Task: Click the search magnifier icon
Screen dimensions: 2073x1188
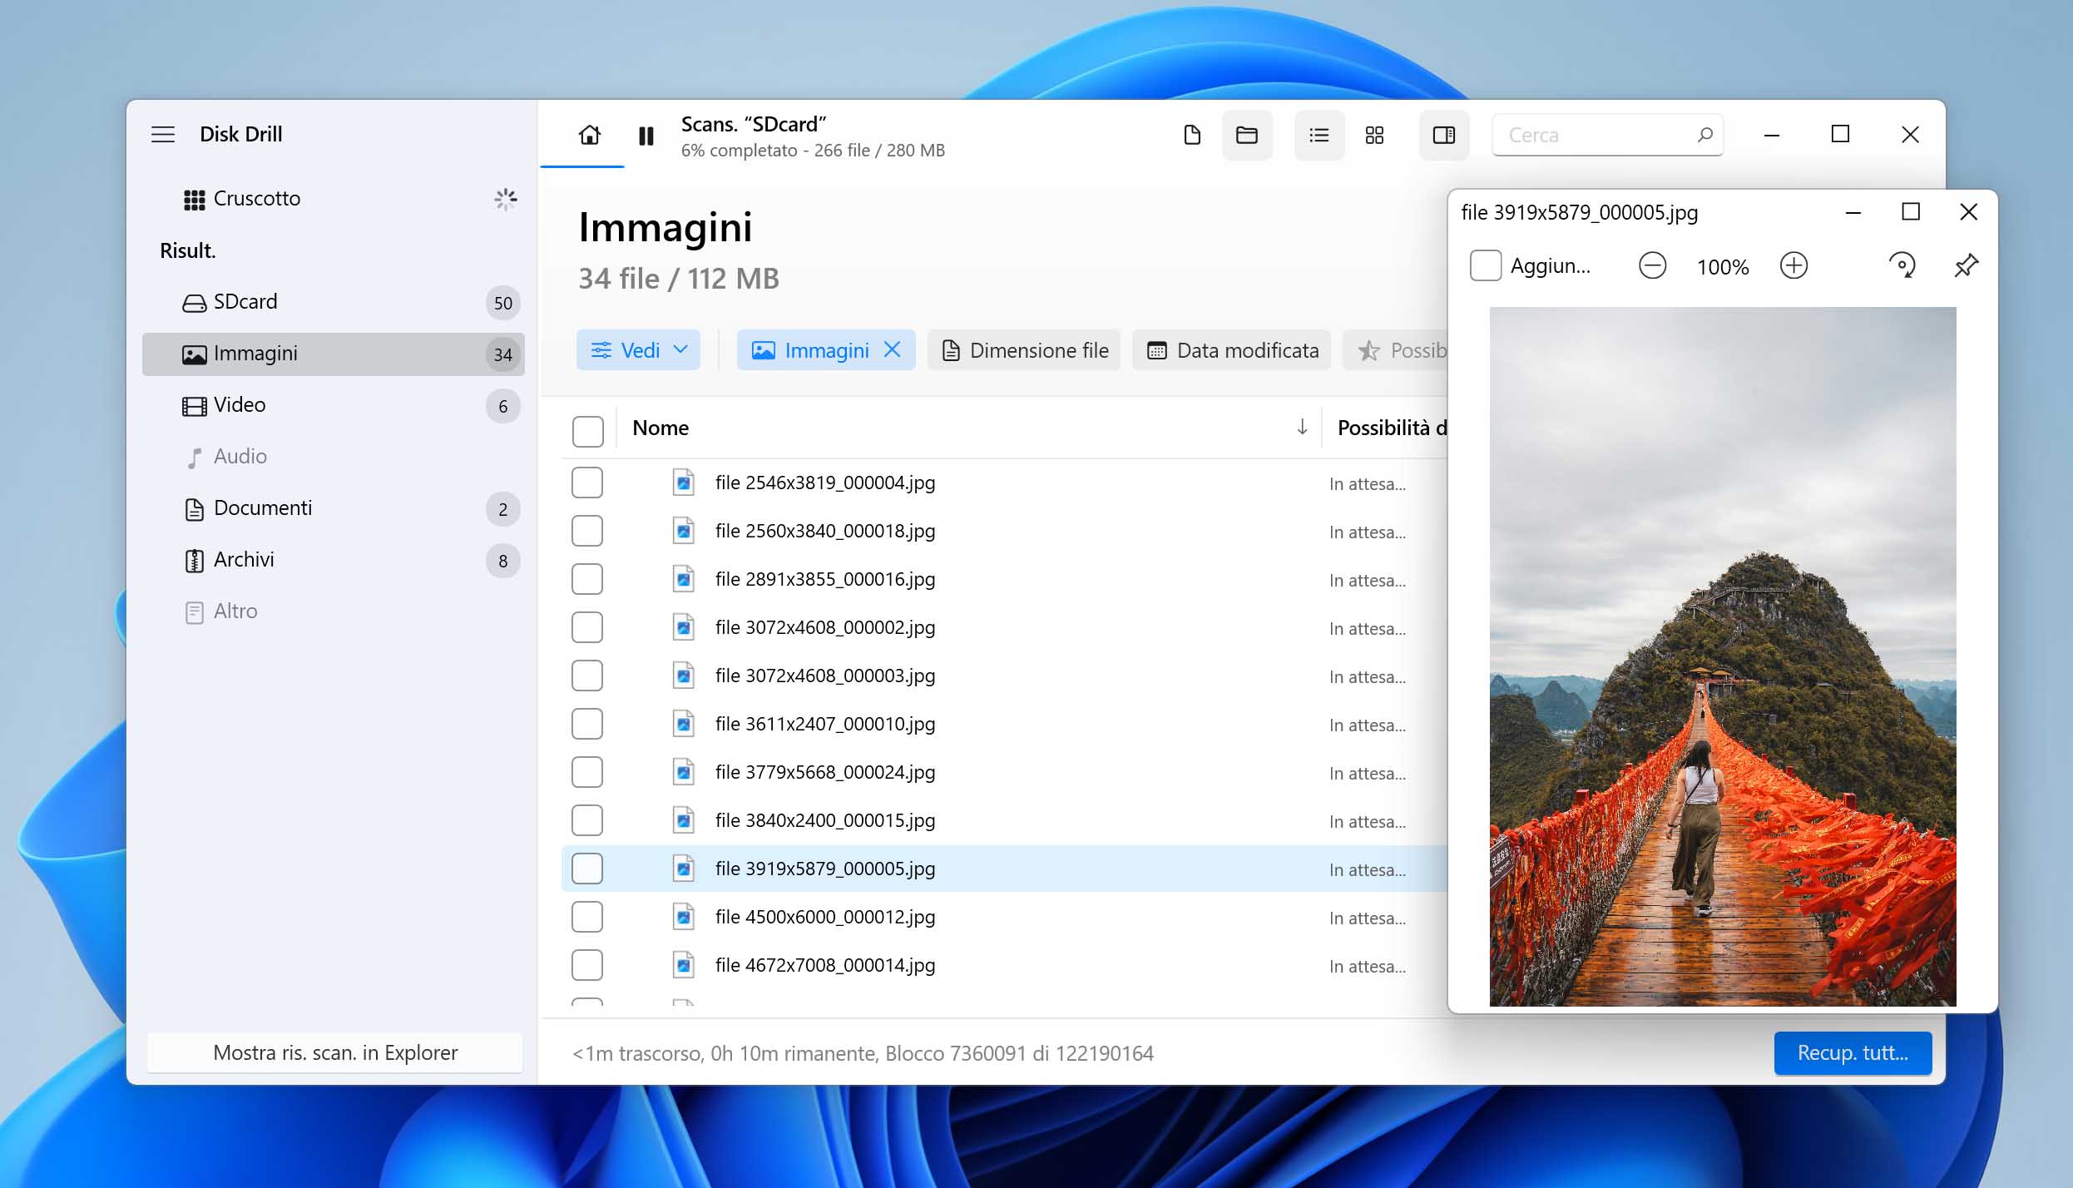Action: coord(1704,134)
